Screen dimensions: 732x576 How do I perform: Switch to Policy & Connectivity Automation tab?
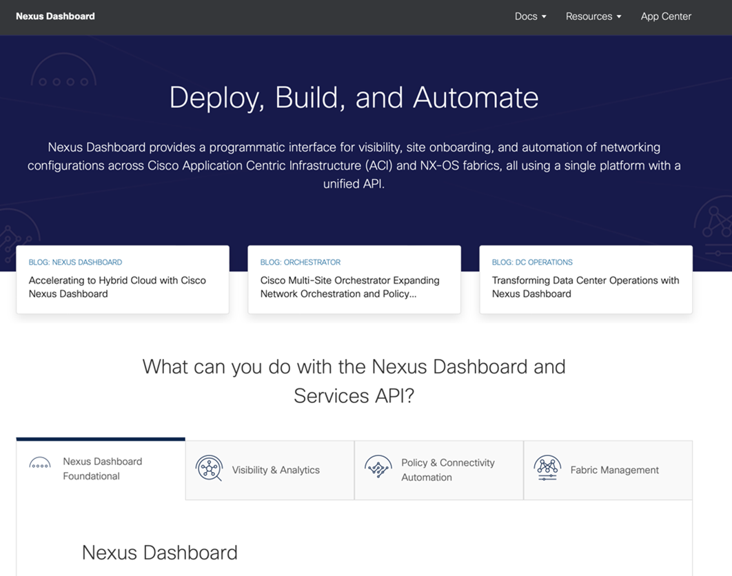click(447, 470)
